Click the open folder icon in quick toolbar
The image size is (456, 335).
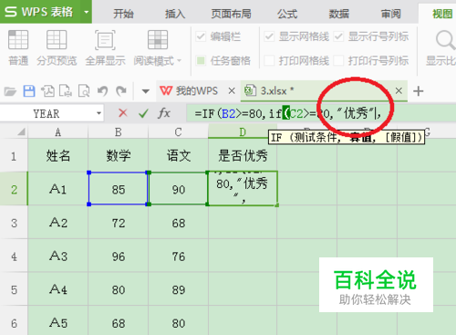pos(10,91)
